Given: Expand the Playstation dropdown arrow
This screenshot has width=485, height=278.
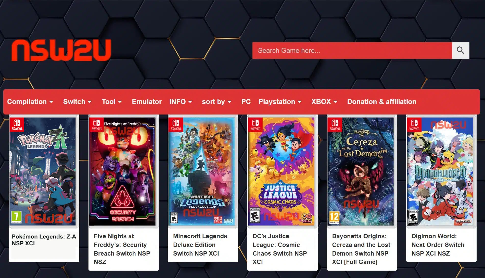Looking at the screenshot, I should point(300,102).
